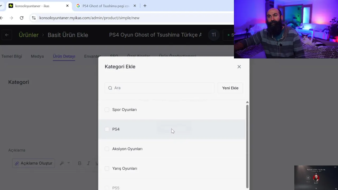Click the video thumbnail in bottom corner

point(316,178)
